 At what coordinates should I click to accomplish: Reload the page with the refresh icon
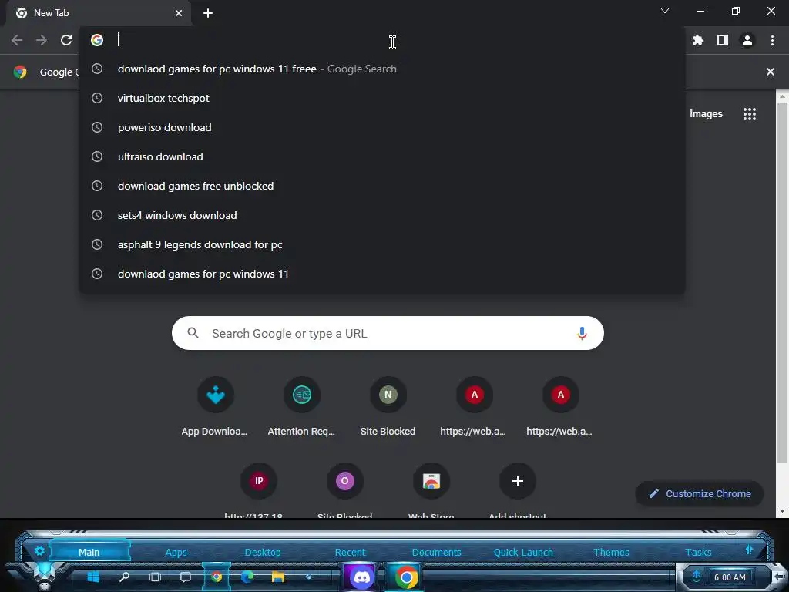coord(66,40)
